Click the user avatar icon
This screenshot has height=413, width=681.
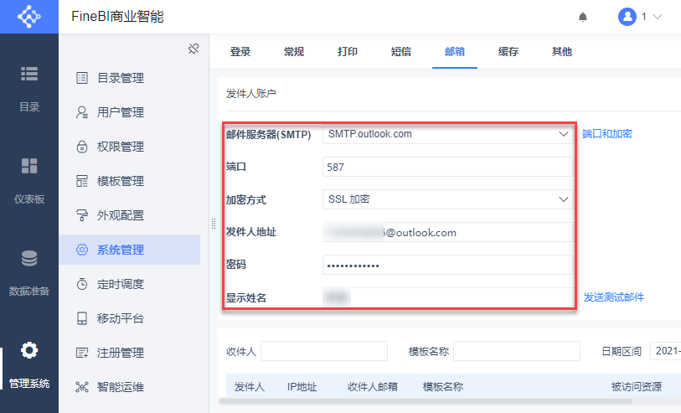point(627,17)
